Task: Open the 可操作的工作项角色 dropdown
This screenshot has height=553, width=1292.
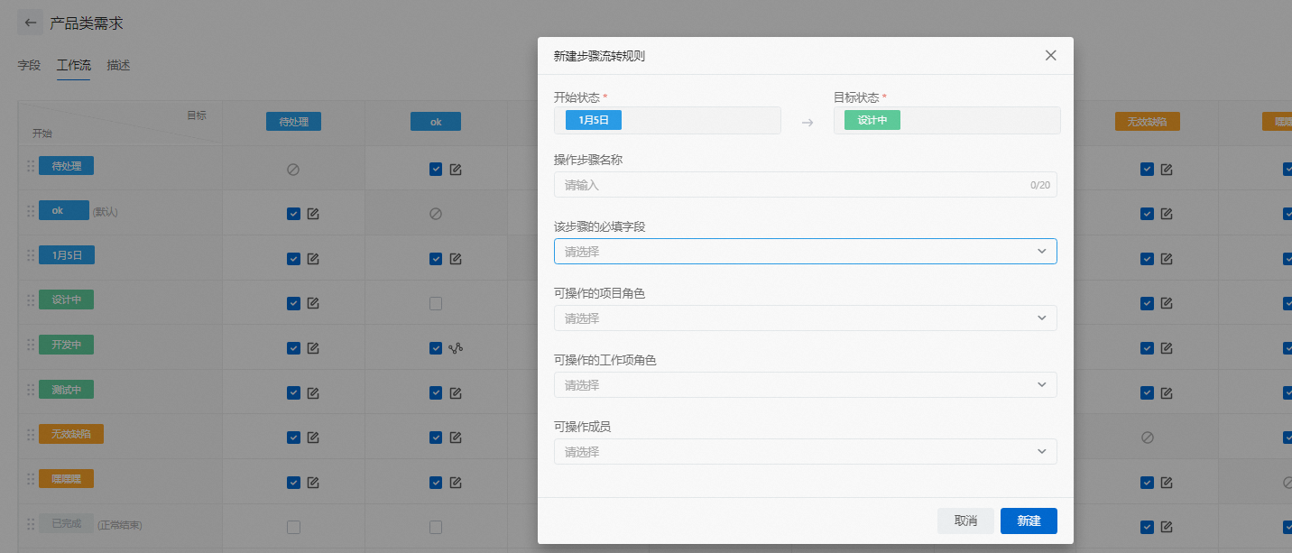Action: click(x=805, y=385)
